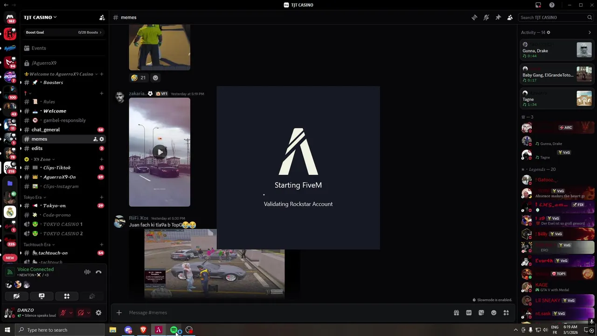Image resolution: width=597 pixels, height=336 pixels.
Task: Open the GTA screenshot posted by RiiFi
Action: tap(214, 263)
